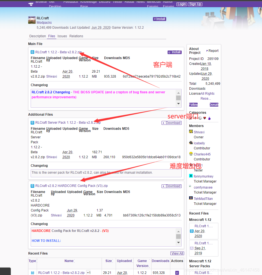Image resolution: width=262 pixels, height=275 pixels.
Task: Open Shivaxi uploader link in HARDCORE pack row
Action: point(56,215)
